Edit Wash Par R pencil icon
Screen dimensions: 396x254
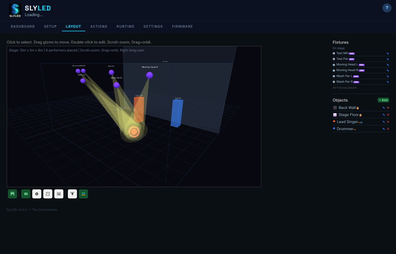[x=388, y=82]
